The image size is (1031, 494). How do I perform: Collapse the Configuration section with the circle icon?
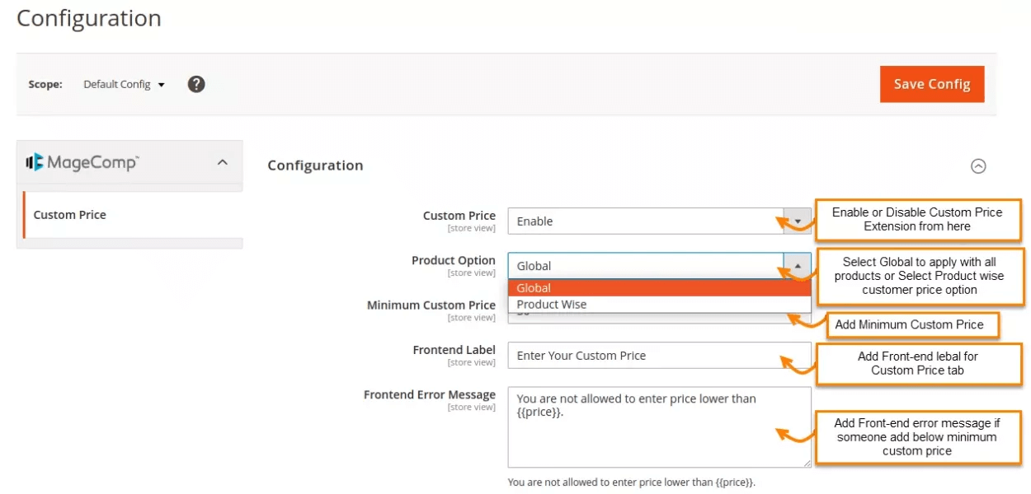(977, 166)
